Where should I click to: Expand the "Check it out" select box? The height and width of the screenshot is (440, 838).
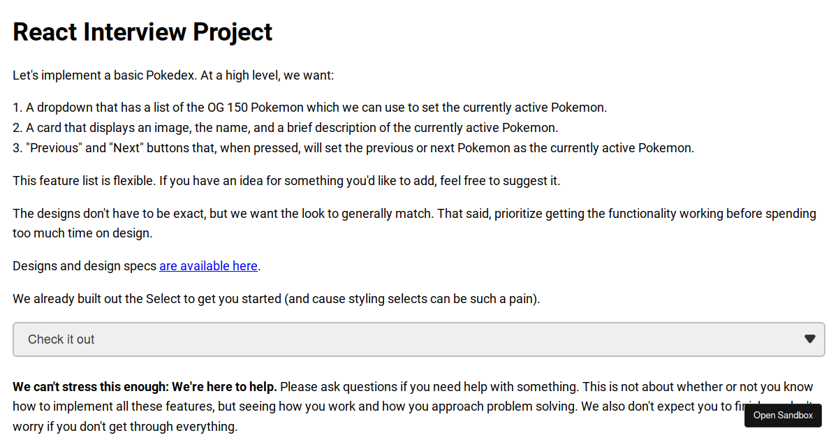(419, 339)
